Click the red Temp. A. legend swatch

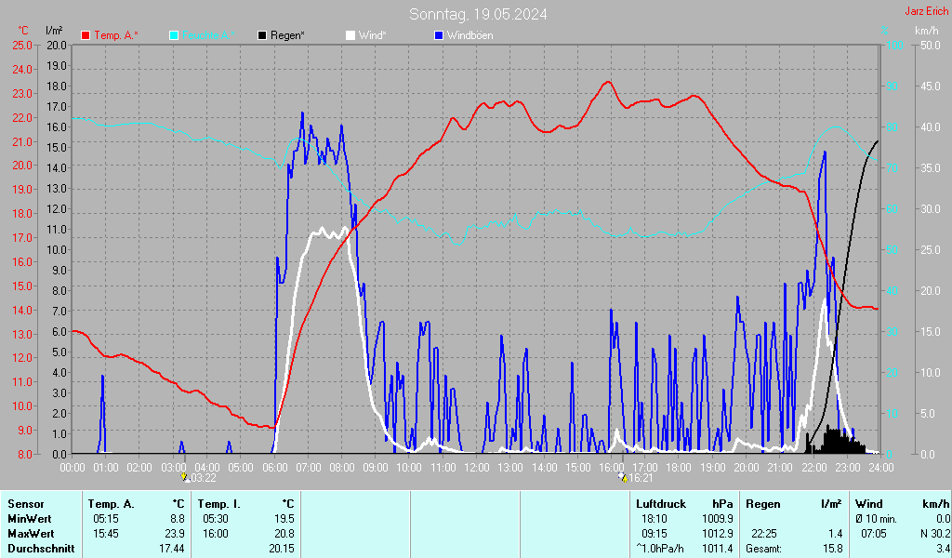86,35
